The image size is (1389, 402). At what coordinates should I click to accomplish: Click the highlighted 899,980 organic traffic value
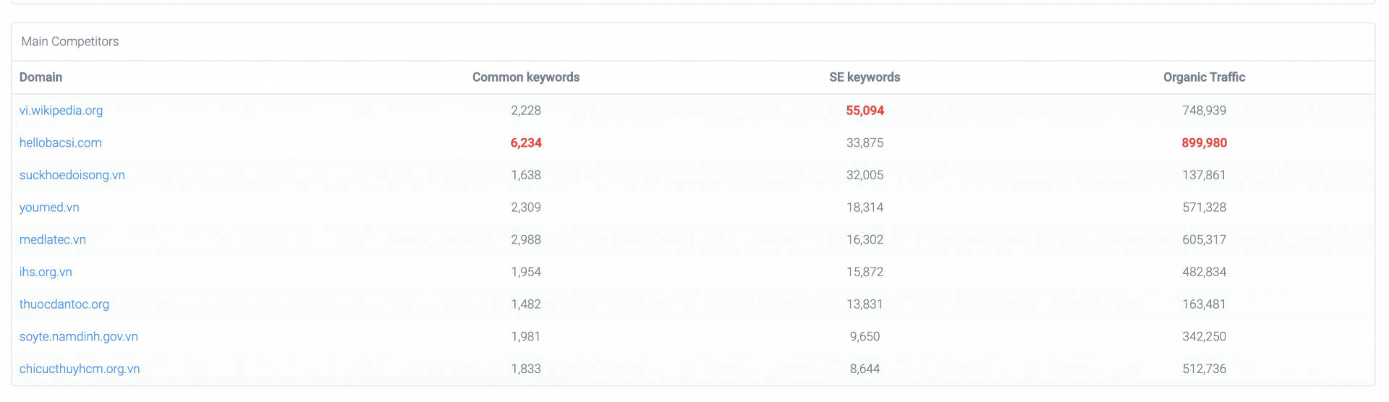1204,143
